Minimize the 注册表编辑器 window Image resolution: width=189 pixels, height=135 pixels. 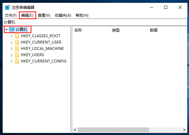tap(152, 7)
